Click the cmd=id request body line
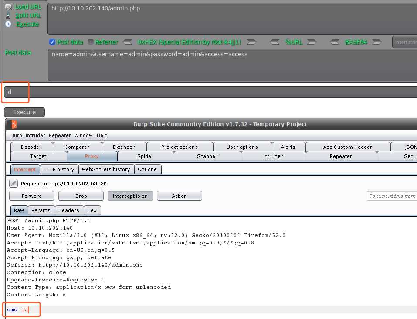 (17, 309)
